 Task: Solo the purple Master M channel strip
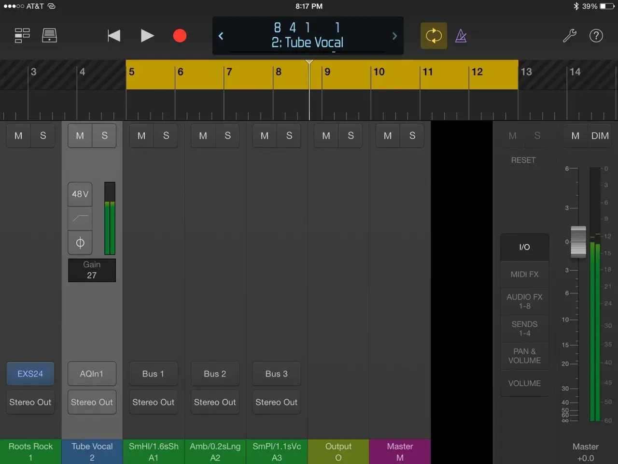tap(412, 136)
